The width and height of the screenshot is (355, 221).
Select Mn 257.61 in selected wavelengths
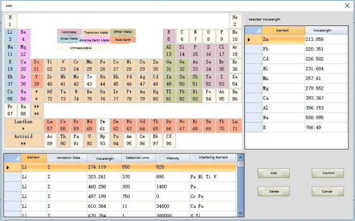click(x=296, y=78)
